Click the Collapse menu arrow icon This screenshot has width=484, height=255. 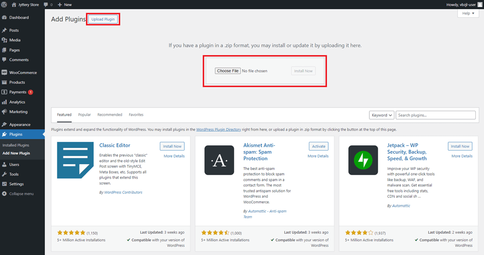[4, 194]
